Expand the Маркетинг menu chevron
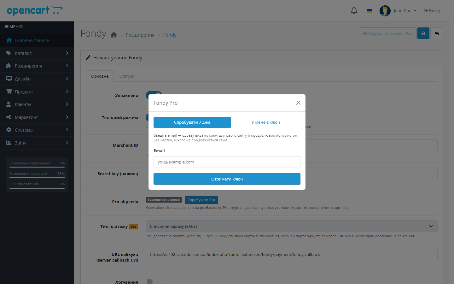Image resolution: width=454 pixels, height=284 pixels. tap(67, 117)
